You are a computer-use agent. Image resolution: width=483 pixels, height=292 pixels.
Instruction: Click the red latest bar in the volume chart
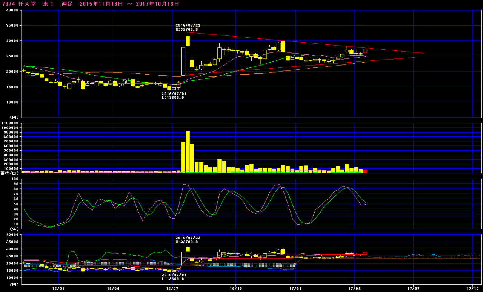[365, 171]
